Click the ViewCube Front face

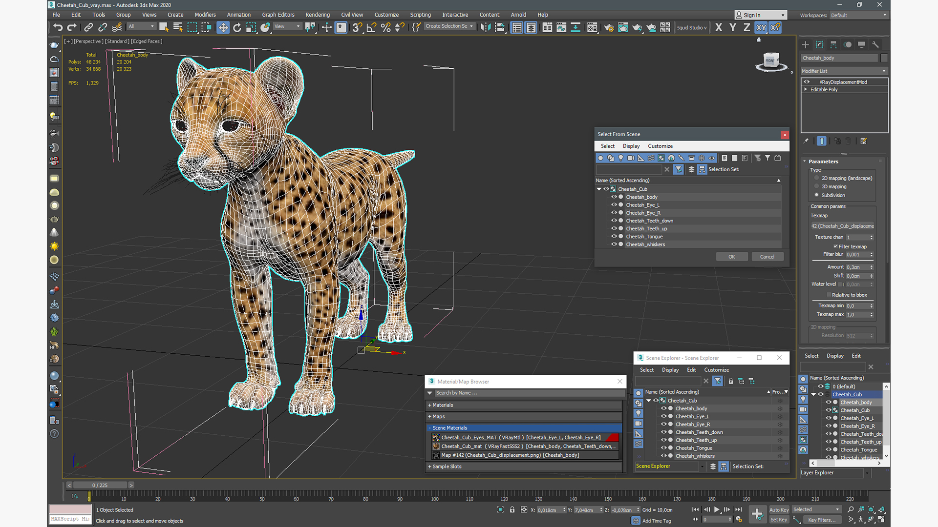click(x=770, y=61)
